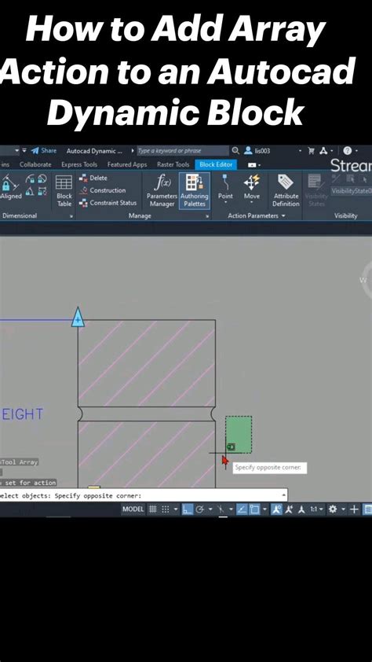372x662 pixels.
Task: Toggle snap mode dotted grid icon
Action: point(166,509)
